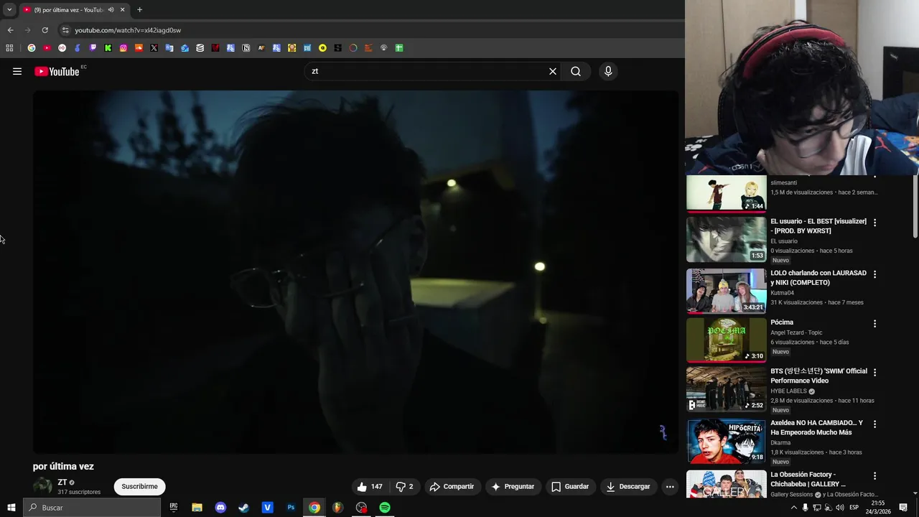Open the Compartir share dialog

pyautogui.click(x=452, y=486)
